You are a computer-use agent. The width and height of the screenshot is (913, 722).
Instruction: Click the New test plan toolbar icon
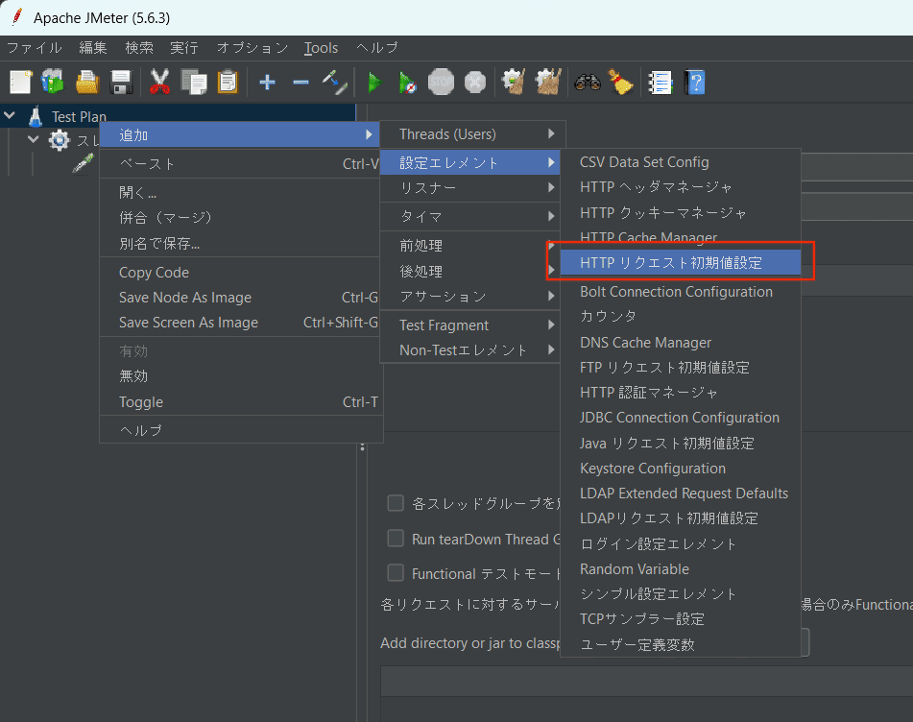point(20,82)
